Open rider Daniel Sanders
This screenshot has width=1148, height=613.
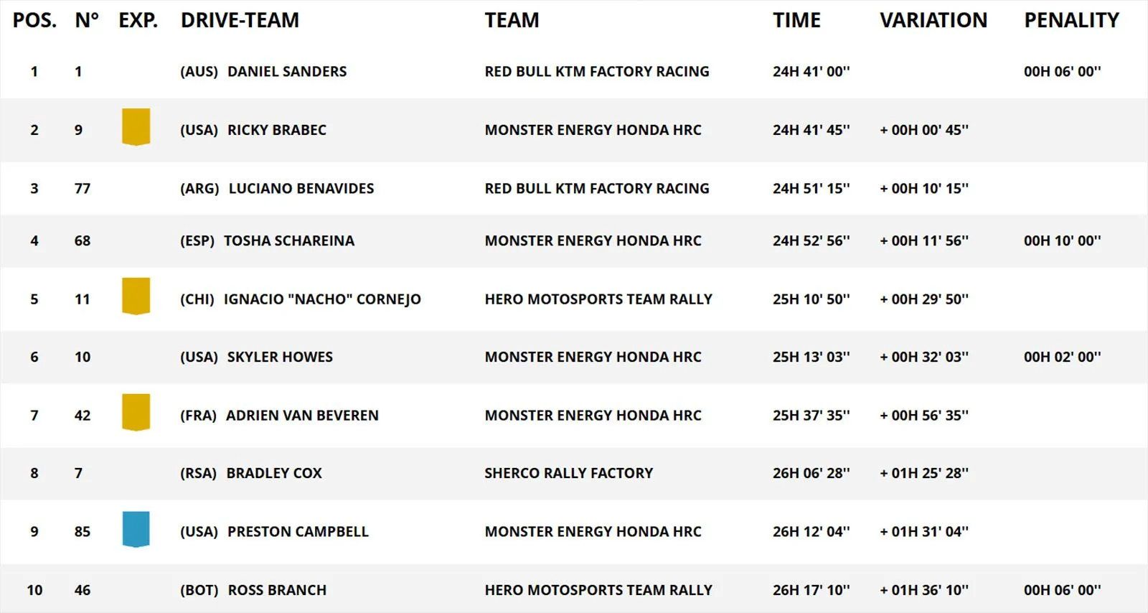point(286,72)
